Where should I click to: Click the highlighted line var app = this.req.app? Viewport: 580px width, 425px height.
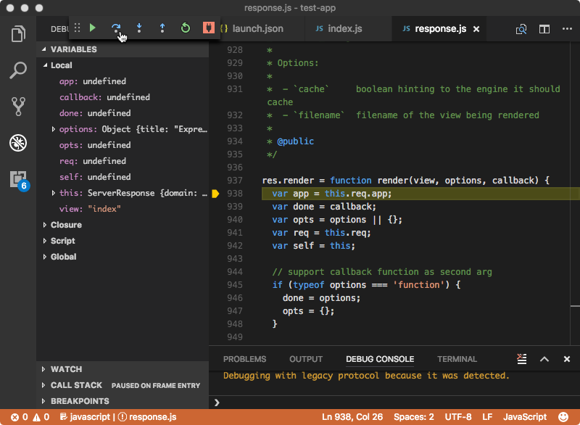[x=420, y=194]
